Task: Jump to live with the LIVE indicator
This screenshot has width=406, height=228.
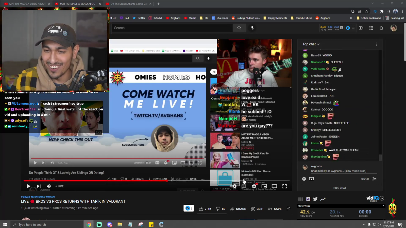Action: coord(60,186)
